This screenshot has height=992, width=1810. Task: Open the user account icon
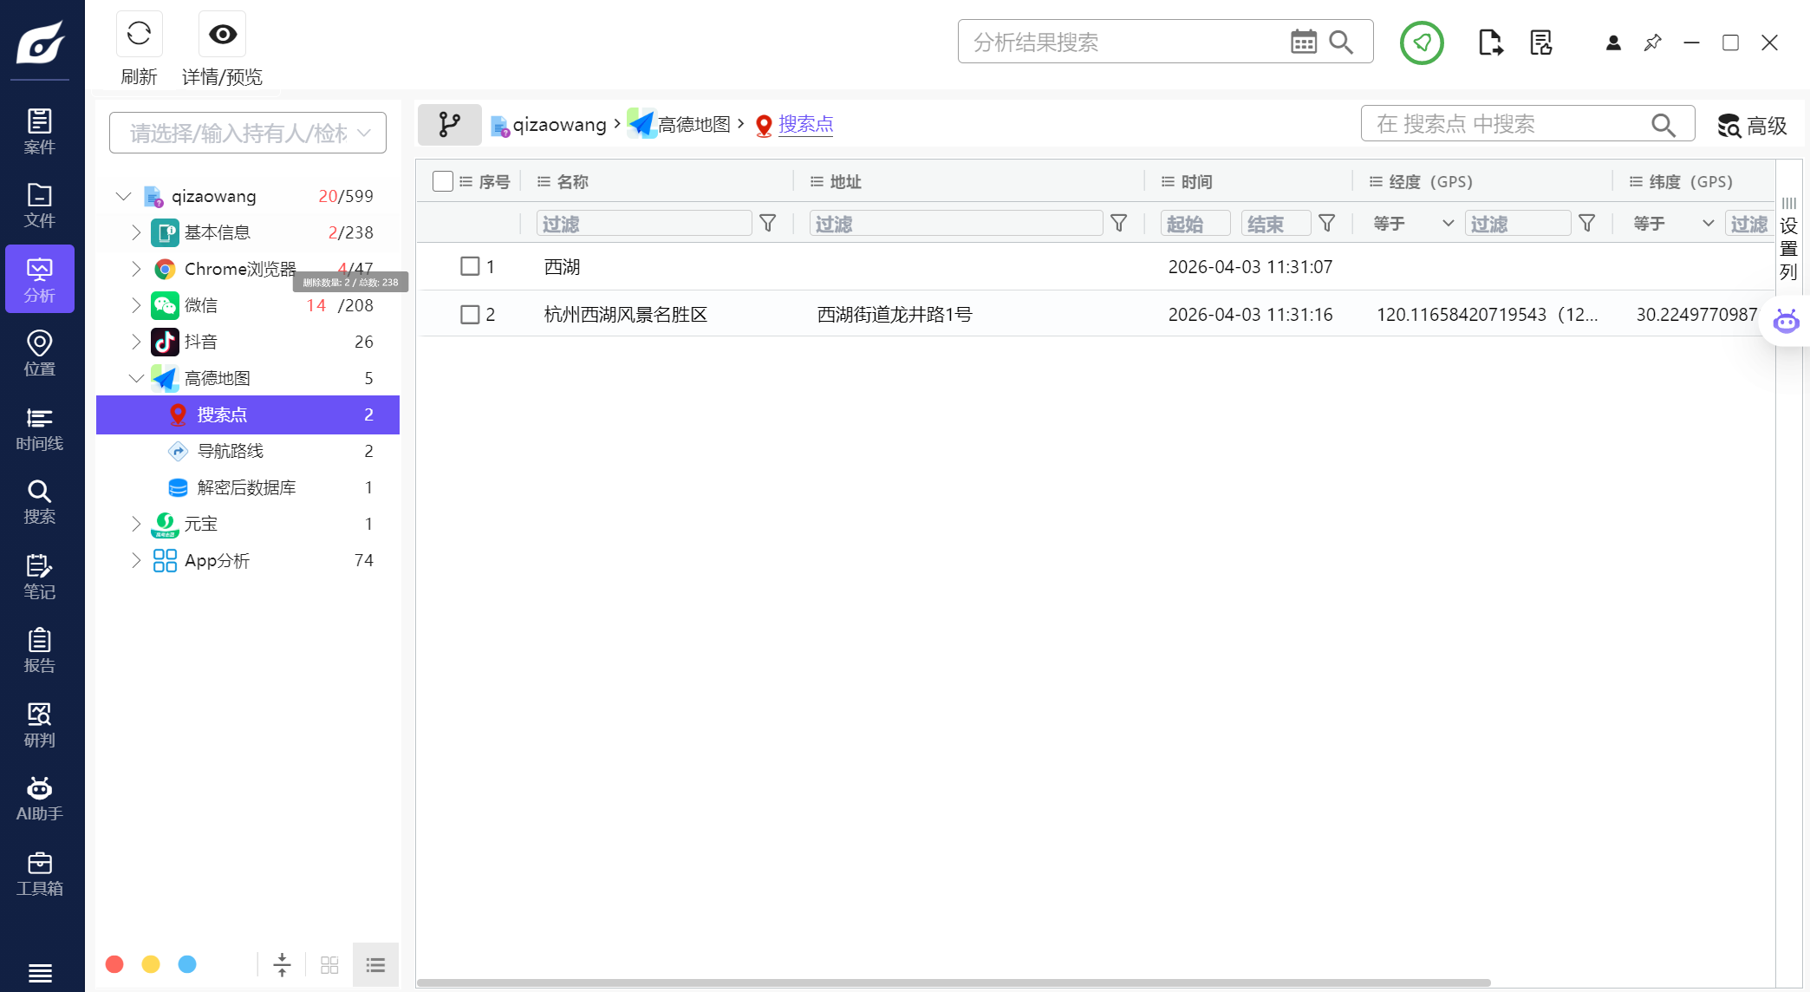pyautogui.click(x=1613, y=42)
